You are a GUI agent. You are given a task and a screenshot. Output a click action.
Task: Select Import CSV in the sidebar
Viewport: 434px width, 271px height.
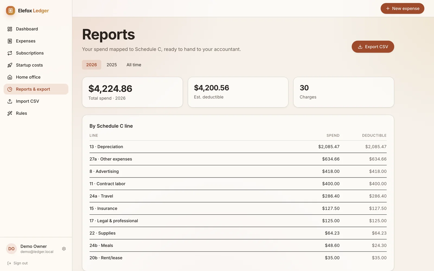36,101
